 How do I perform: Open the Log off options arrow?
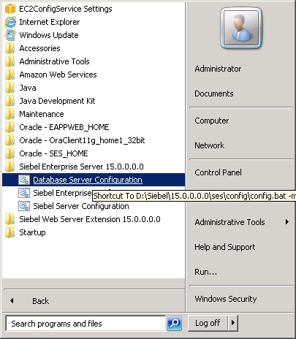click(x=233, y=323)
